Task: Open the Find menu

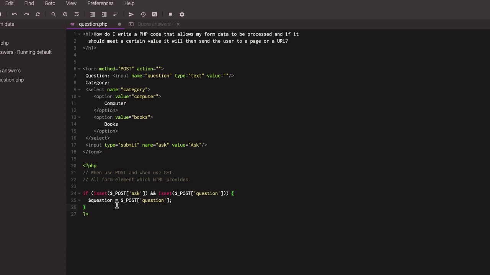Action: point(29,3)
